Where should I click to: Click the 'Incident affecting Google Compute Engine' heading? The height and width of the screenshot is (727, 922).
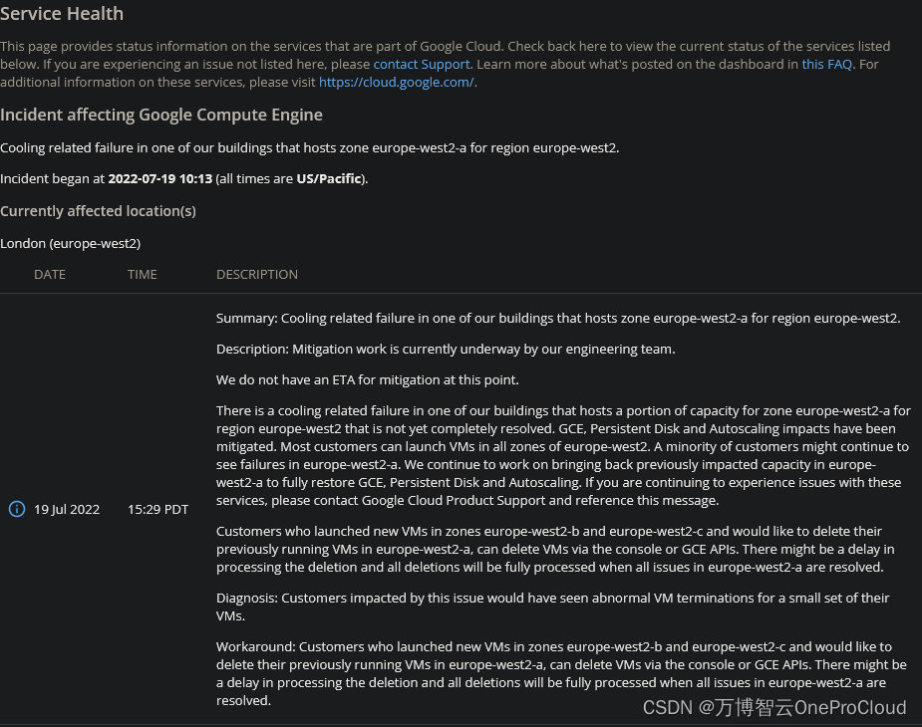click(161, 115)
